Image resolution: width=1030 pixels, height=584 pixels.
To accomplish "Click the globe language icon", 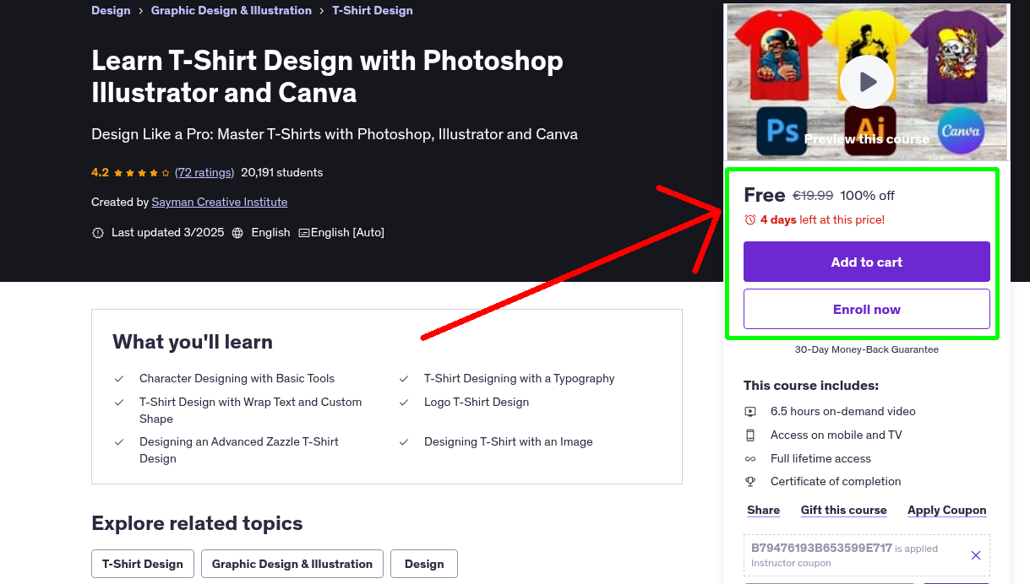I will click(237, 233).
